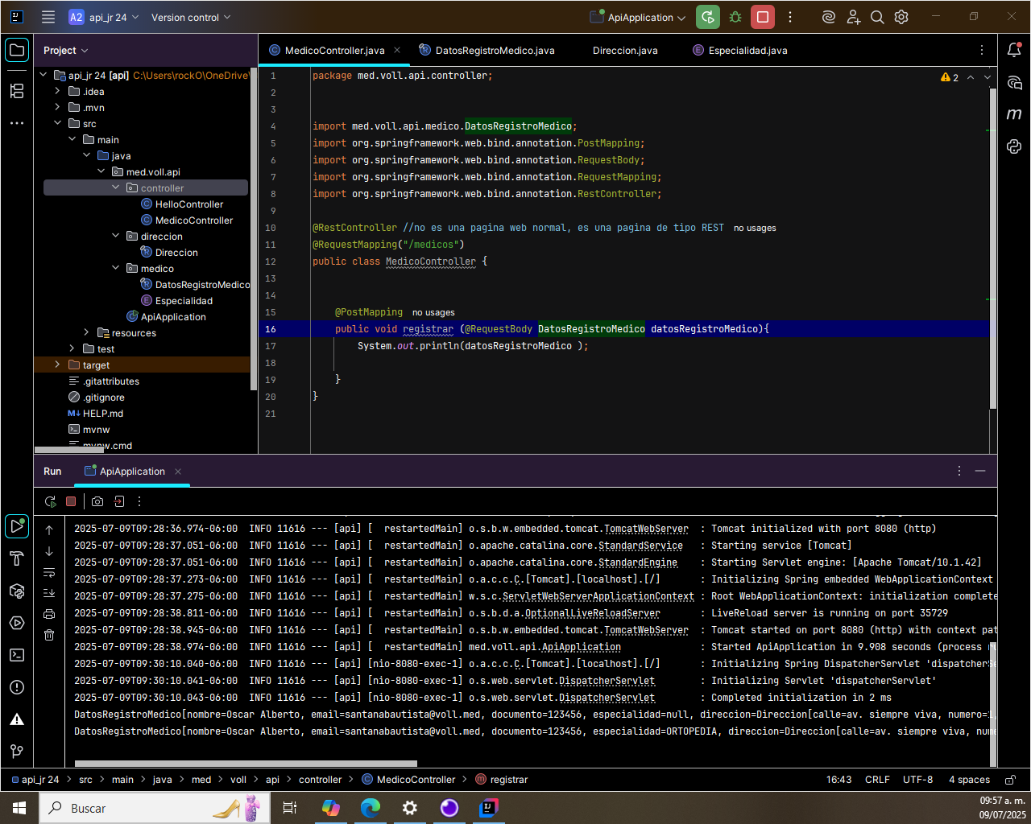Jump to previous console entry with up arrow
Image resolution: width=1031 pixels, height=824 pixels.
49,530
